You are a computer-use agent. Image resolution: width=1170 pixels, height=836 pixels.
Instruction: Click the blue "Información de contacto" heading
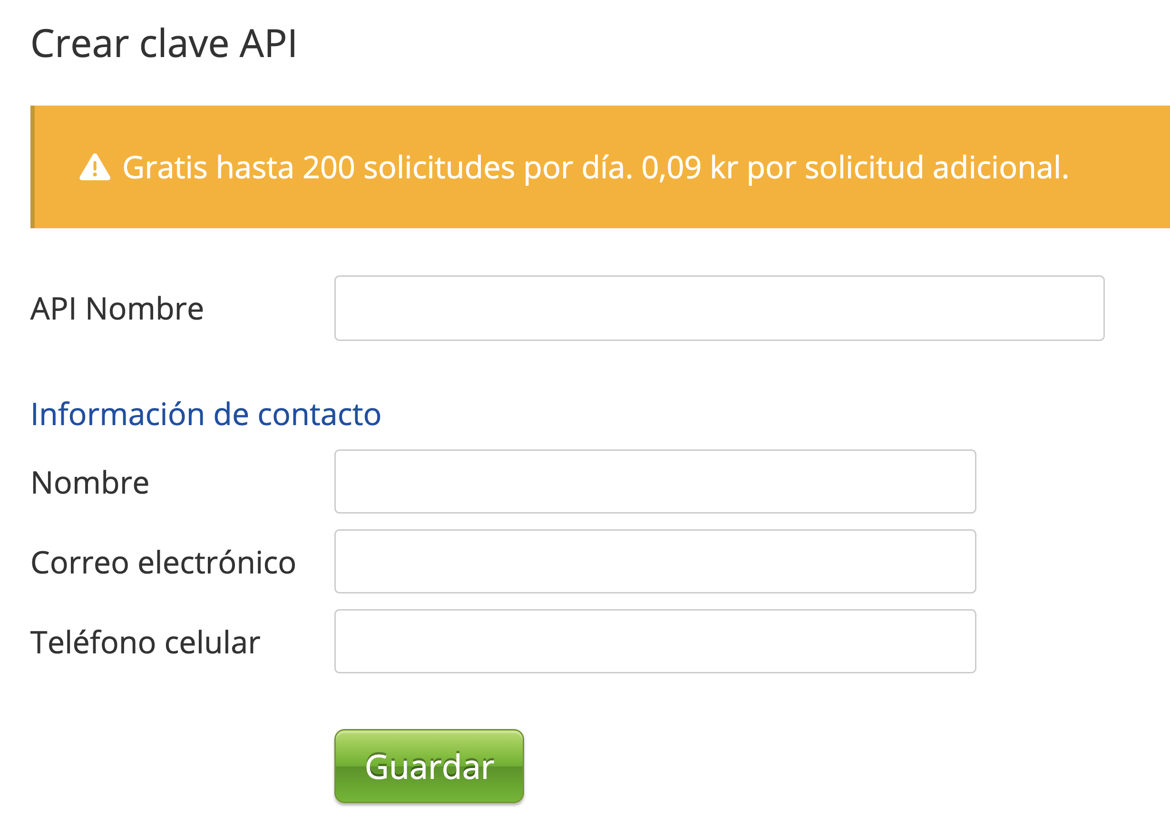[x=205, y=414]
